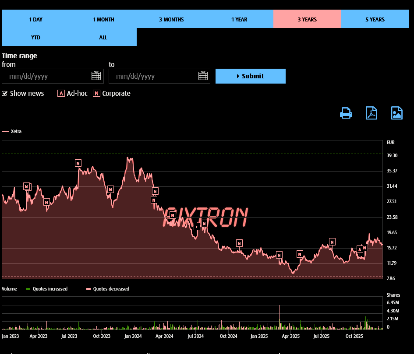This screenshot has width=414, height=354.
Task: Open corporate news marker near Oct 2024
Action: click(x=239, y=243)
